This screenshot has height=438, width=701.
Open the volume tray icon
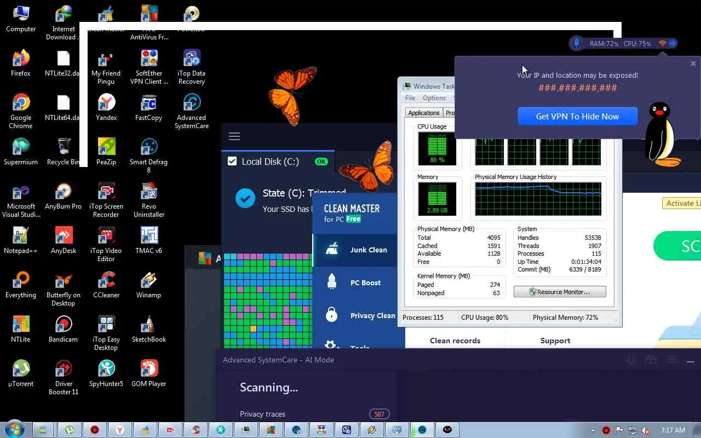pos(646,430)
